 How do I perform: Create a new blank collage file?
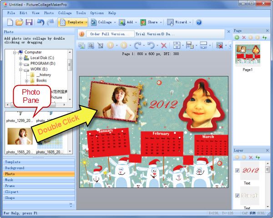[x=10, y=22]
